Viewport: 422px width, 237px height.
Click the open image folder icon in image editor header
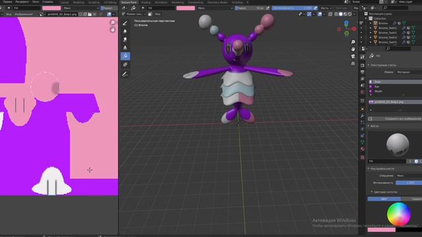90,14
